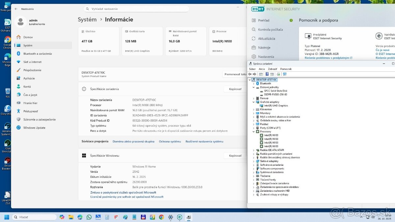Expand the Bluetooth node in Device Manager
Screen dimensions: 395x222
click(x=253, y=84)
